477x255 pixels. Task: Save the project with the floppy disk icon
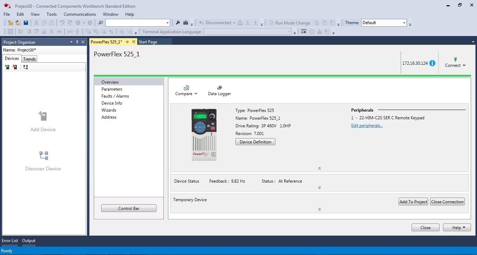pos(26,23)
